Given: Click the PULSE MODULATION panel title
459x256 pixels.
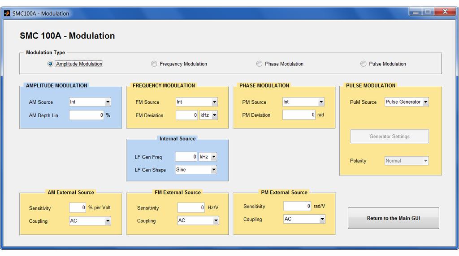Looking at the screenshot, I should pyautogui.click(x=371, y=86).
